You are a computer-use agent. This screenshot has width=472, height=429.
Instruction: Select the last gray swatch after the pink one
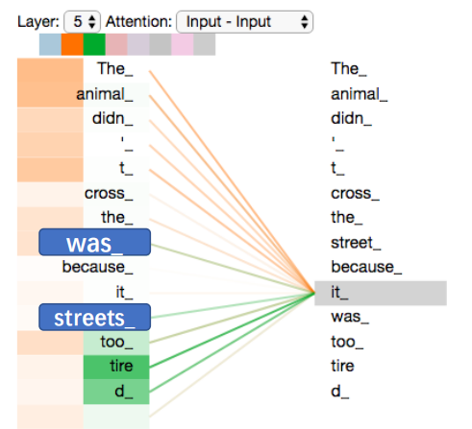[205, 44]
